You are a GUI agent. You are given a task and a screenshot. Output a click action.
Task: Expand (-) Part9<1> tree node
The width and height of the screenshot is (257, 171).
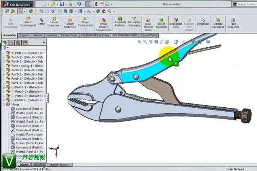(4, 100)
